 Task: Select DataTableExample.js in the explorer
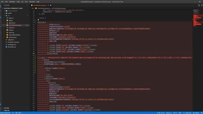click(x=15, y=25)
